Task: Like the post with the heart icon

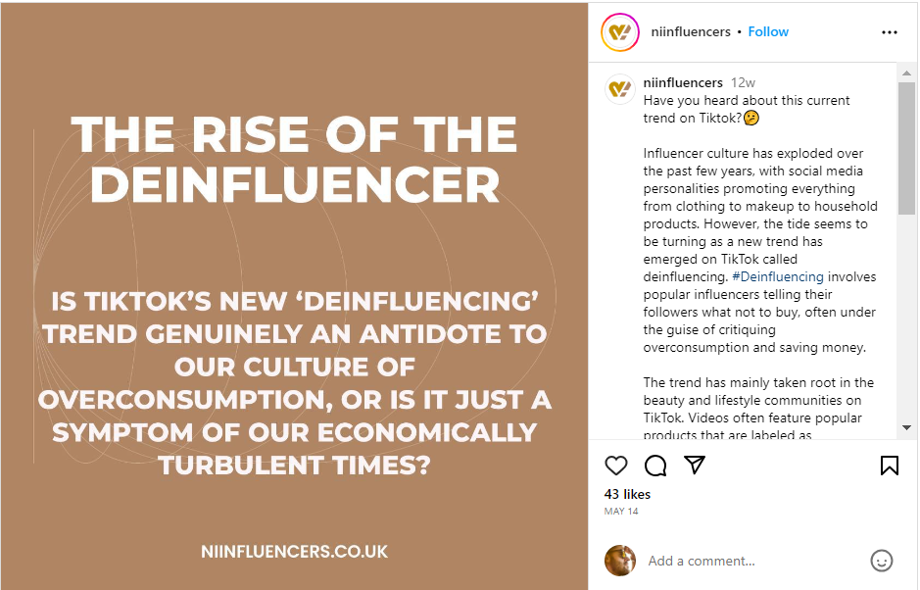Action: [x=616, y=466]
